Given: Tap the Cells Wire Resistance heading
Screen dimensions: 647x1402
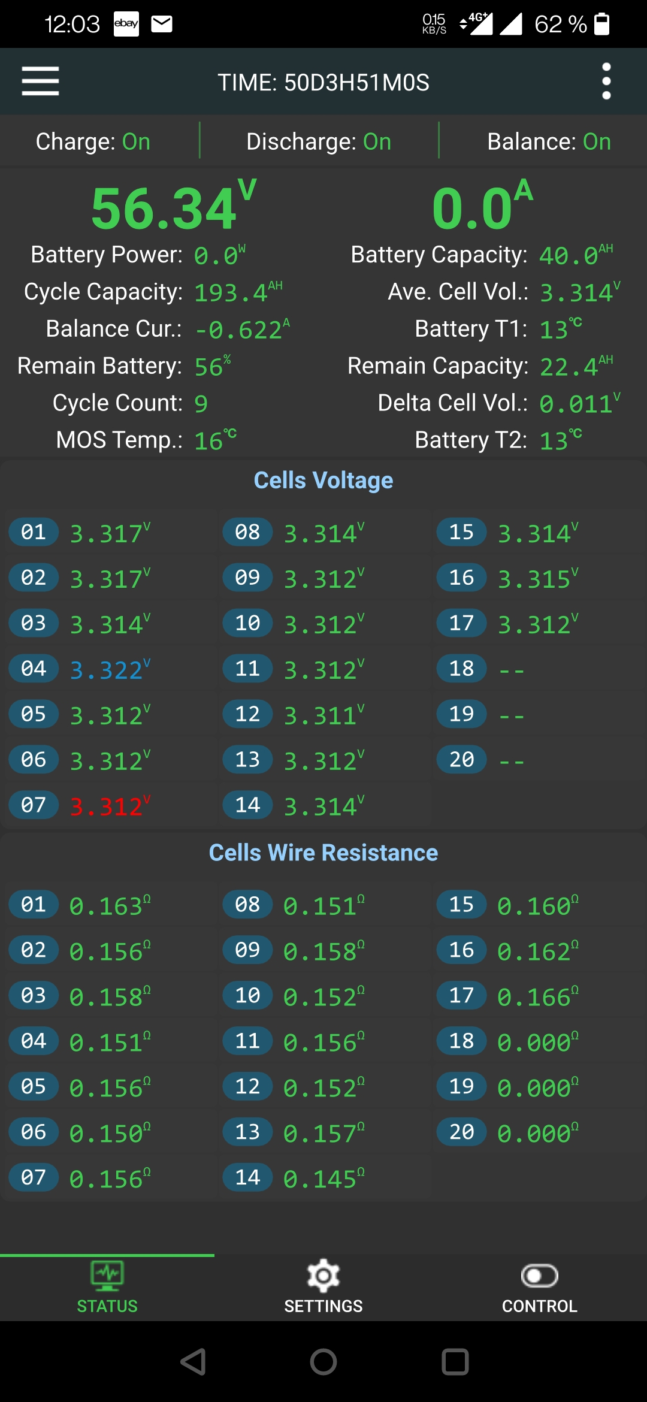Looking at the screenshot, I should tap(323, 853).
